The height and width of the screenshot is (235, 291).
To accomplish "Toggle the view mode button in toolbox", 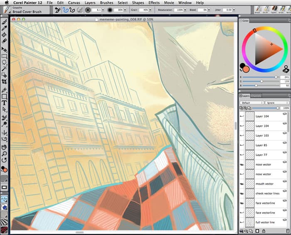I will (x=4, y=187).
